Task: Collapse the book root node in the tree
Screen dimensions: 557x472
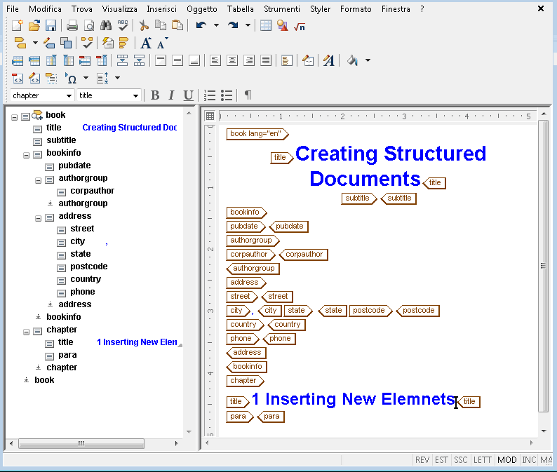Action: coord(14,118)
